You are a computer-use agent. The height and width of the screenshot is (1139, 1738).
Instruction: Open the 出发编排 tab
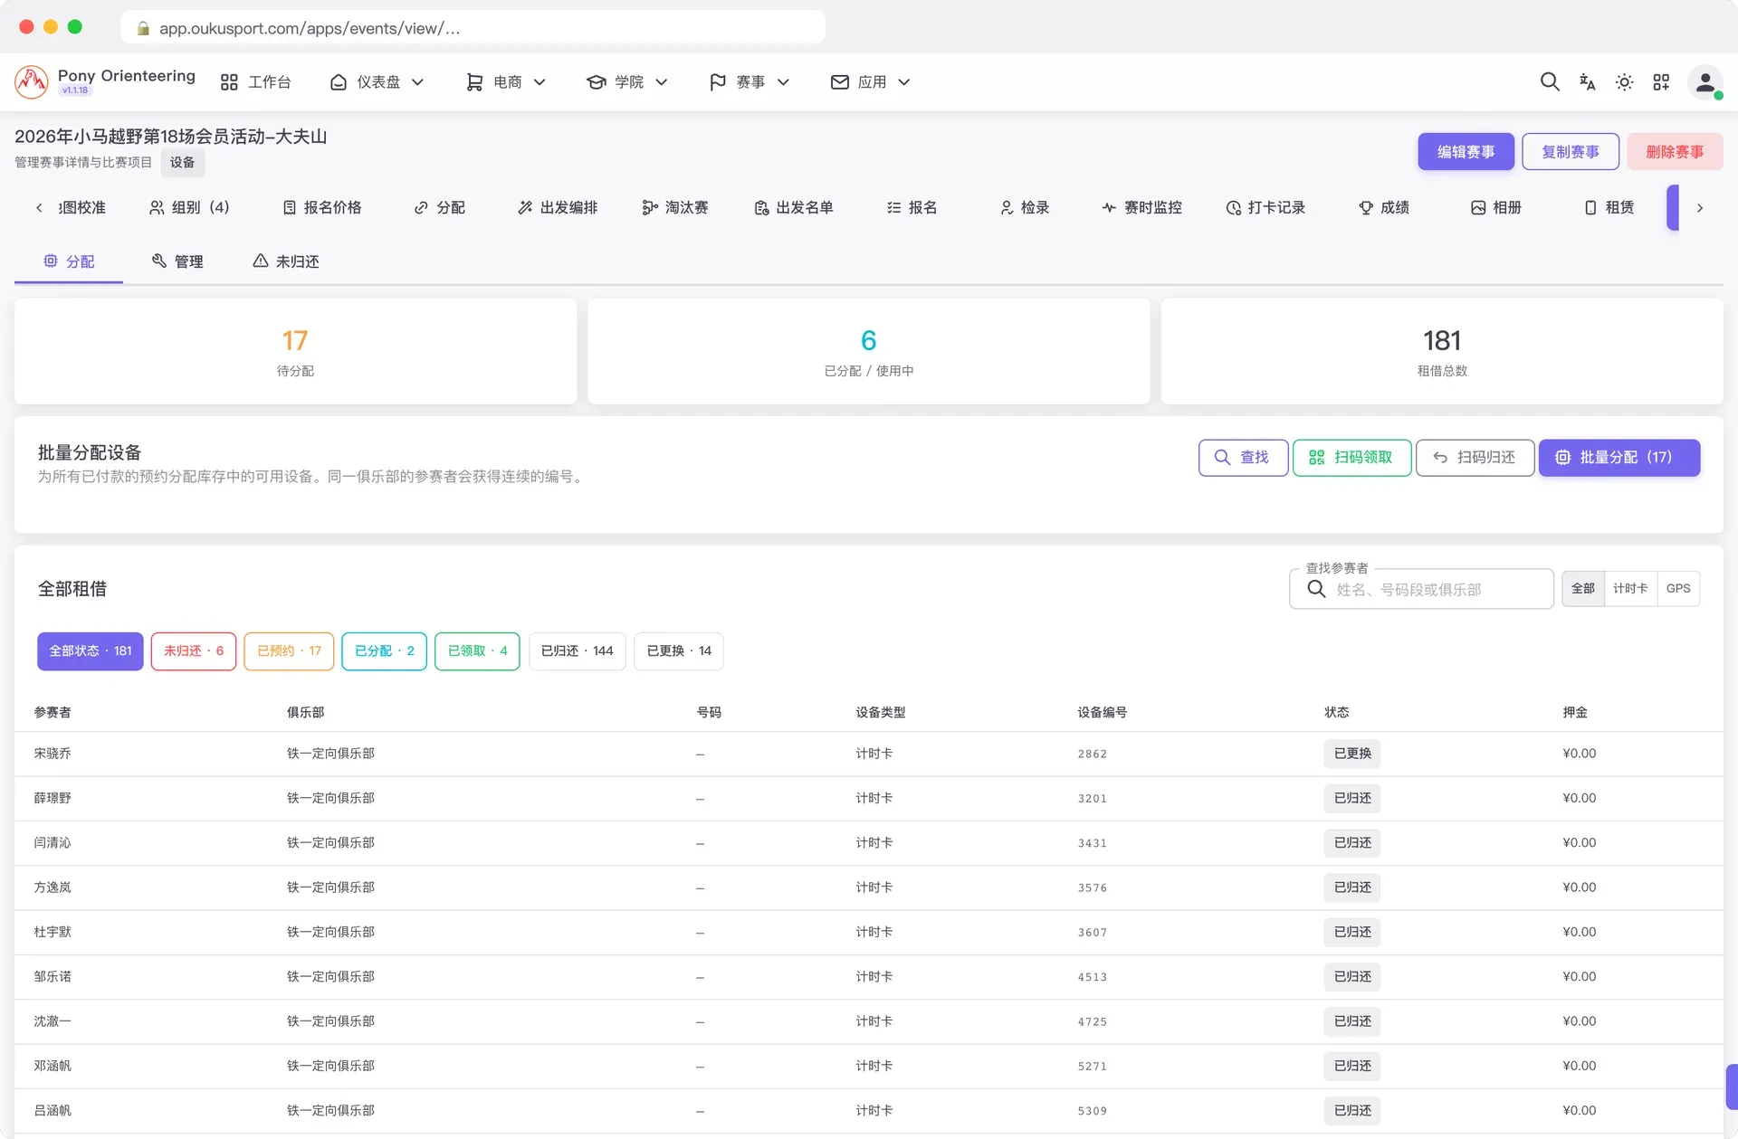point(558,208)
